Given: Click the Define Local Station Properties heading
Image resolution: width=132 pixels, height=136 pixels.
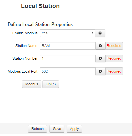Looking at the screenshot, I should click(40, 24).
